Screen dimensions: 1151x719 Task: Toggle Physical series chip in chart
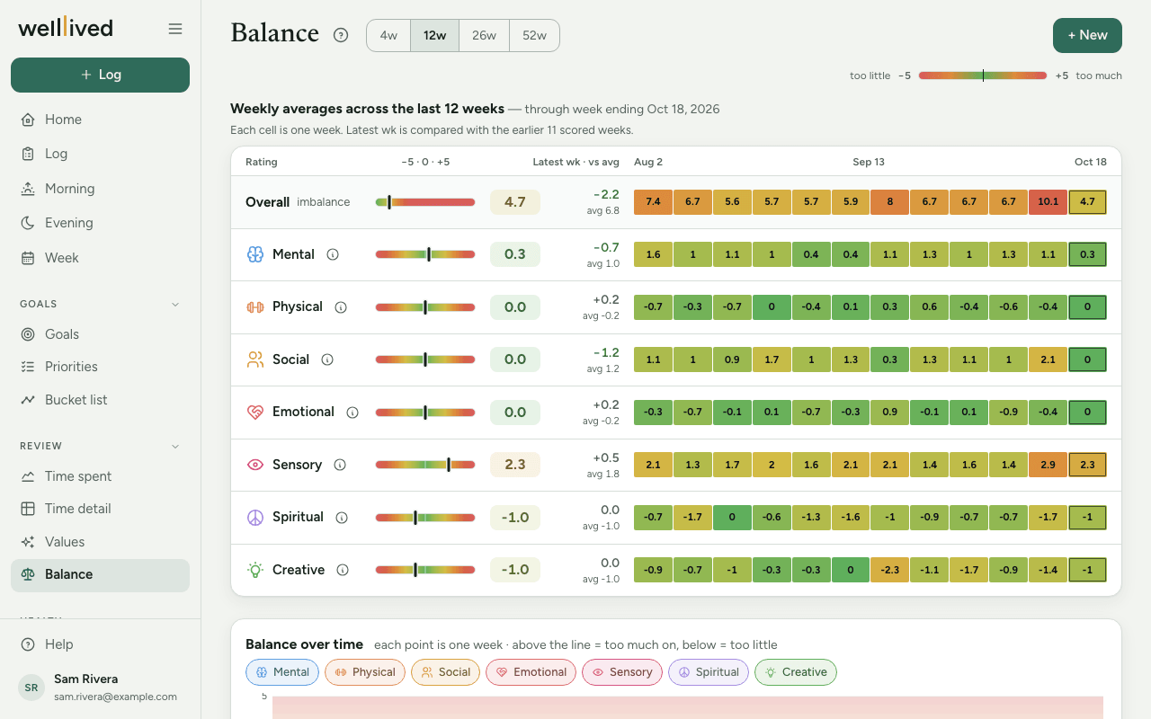[x=364, y=672]
